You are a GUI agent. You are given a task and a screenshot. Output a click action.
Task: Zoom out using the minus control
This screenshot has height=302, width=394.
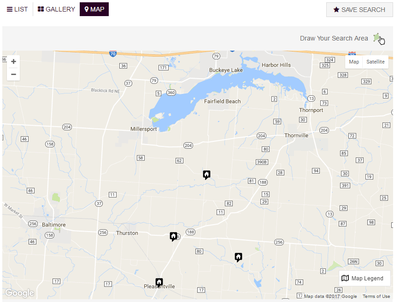click(x=13, y=74)
